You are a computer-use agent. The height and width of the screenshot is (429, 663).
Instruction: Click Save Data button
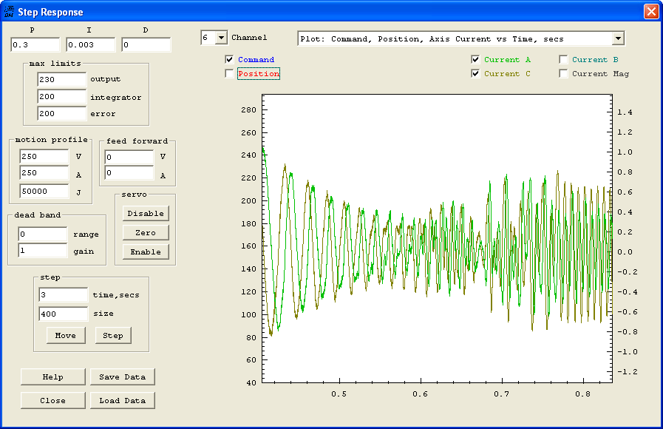coord(123,376)
